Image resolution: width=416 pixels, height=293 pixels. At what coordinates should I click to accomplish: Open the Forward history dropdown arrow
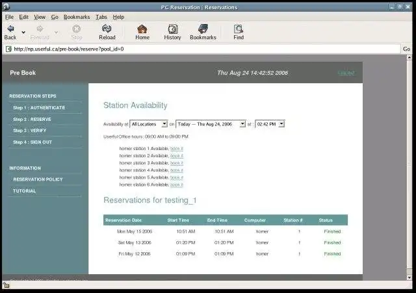point(57,32)
